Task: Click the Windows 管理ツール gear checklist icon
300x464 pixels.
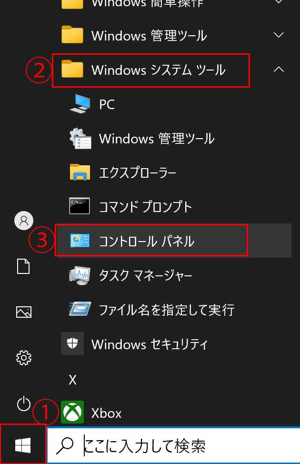Action: point(80,138)
